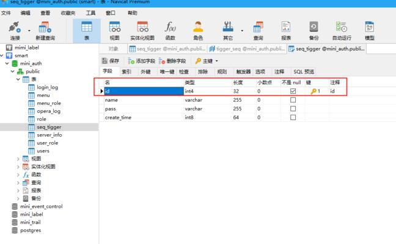Open the 工具 menu
The width and height of the screenshot is (396, 244).
coord(90,13)
